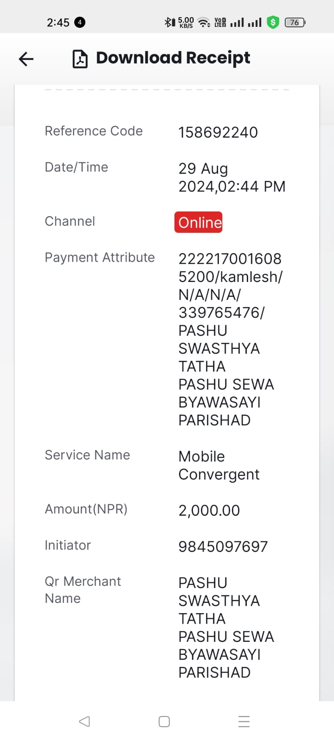This screenshot has width=334, height=742.
Task: Tap the back arrow icon
Action: (26, 59)
